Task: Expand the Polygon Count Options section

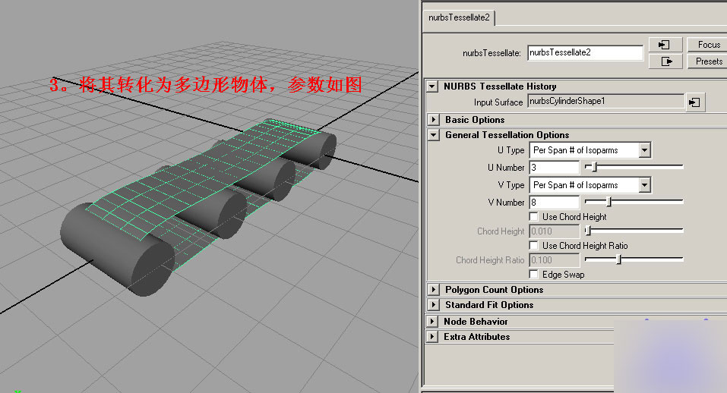Action: click(433, 289)
